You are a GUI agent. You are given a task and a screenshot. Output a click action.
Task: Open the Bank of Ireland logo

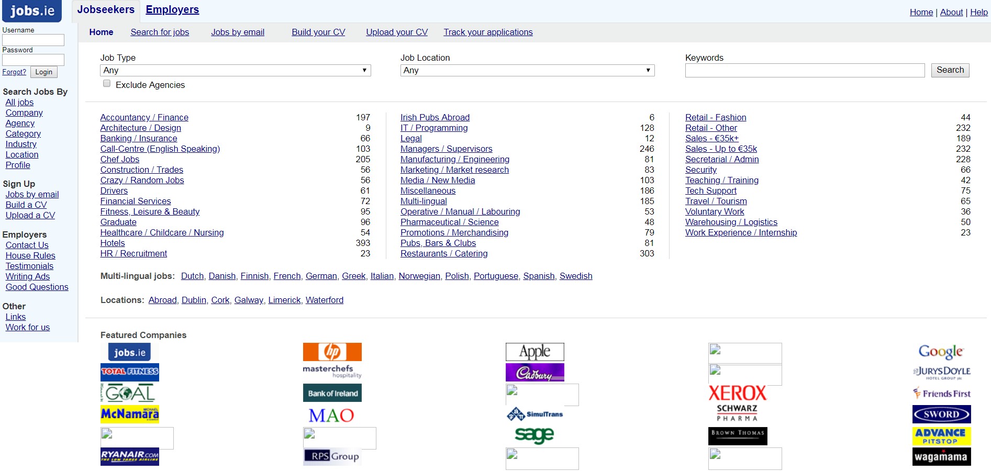point(332,393)
